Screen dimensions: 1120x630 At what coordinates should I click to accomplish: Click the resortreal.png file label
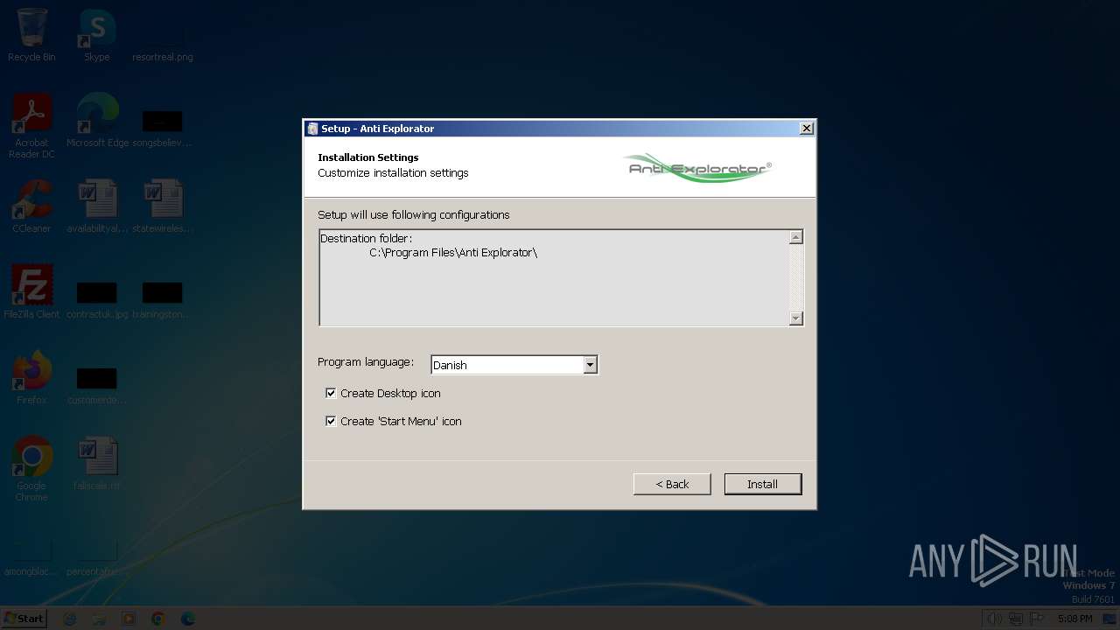[x=163, y=57]
